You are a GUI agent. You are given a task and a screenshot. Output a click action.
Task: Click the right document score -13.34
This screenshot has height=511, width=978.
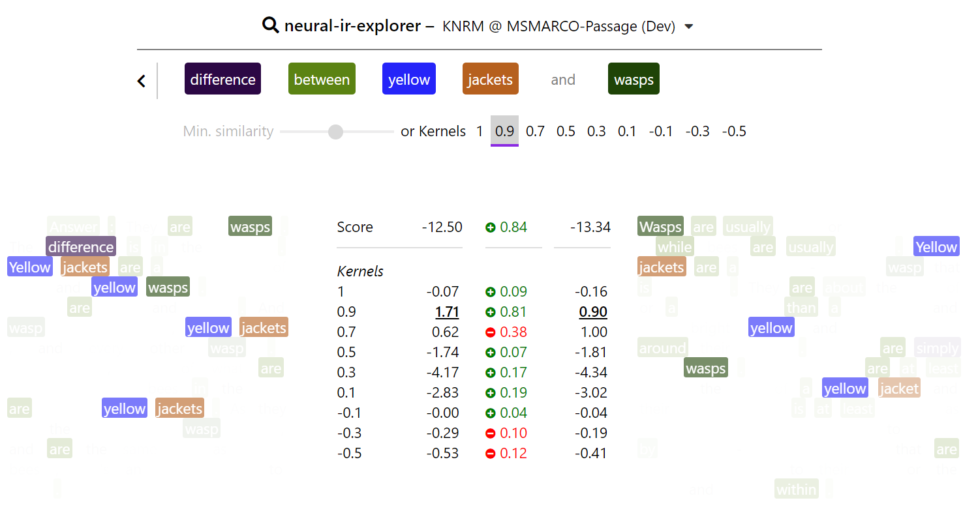tap(590, 227)
